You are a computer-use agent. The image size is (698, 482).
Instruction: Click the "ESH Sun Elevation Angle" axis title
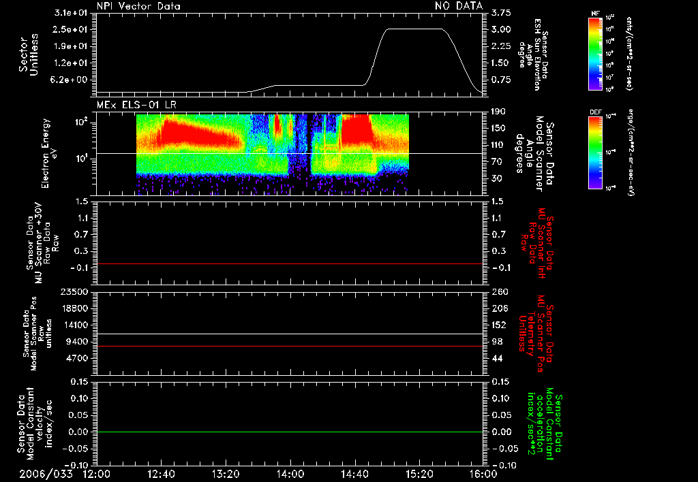point(534,54)
